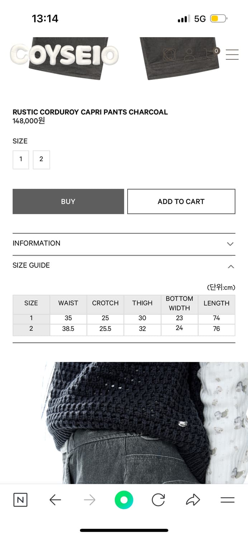Open the user account icon

(189, 54)
